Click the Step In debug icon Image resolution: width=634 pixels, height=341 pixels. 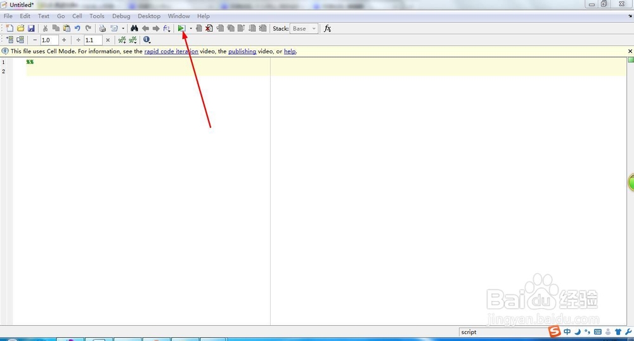pos(231,29)
